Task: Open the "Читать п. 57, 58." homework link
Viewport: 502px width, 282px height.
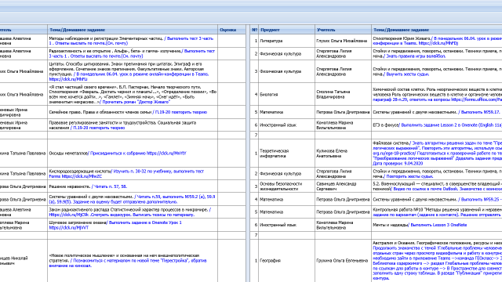Action: (x=111, y=186)
